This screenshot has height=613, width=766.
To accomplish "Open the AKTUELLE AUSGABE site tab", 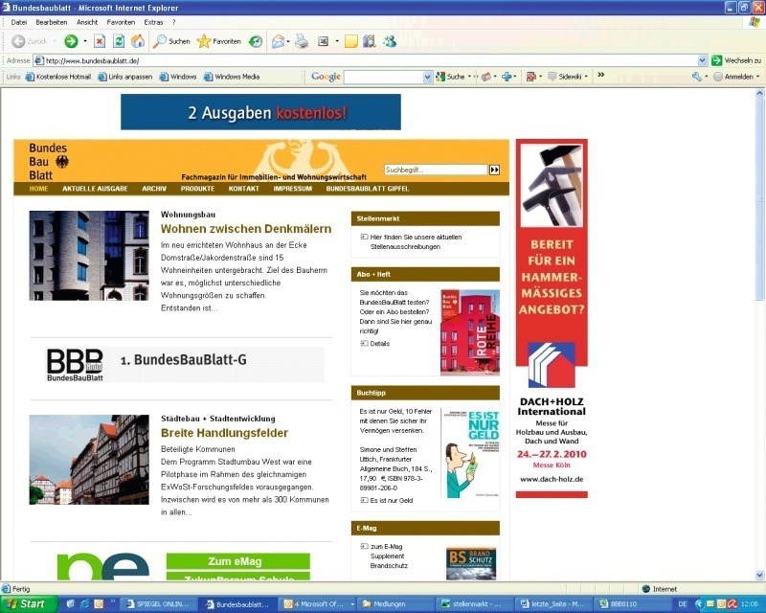I will coord(95,189).
